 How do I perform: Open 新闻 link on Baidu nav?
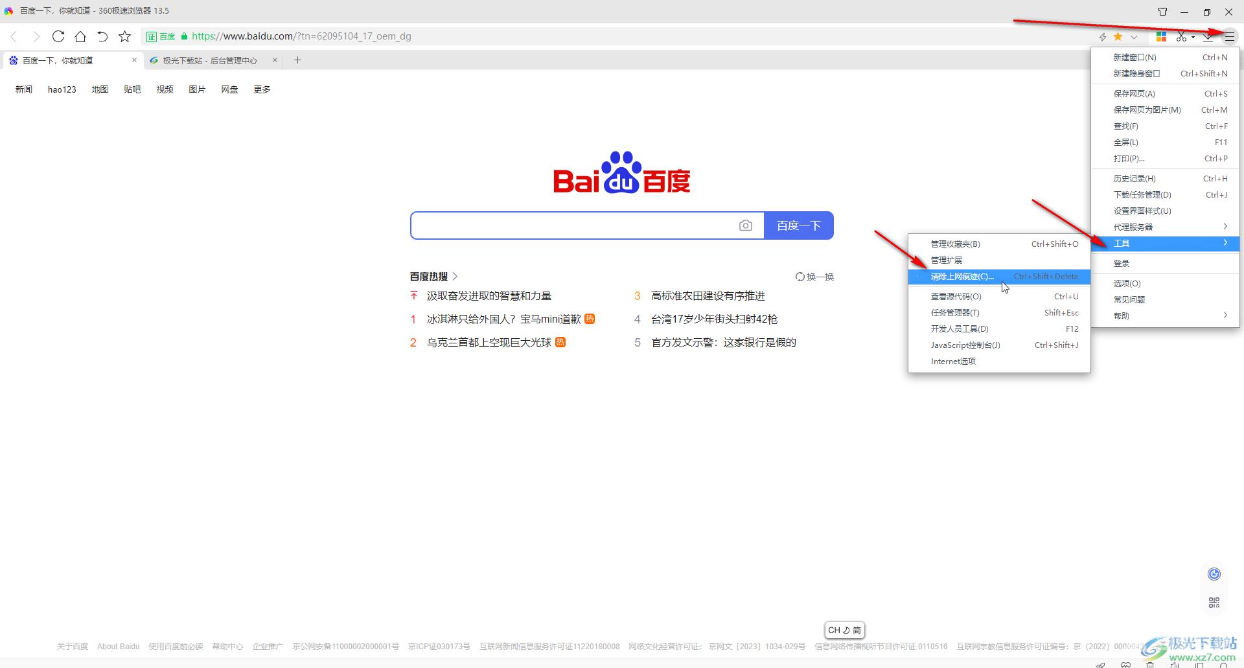click(24, 89)
